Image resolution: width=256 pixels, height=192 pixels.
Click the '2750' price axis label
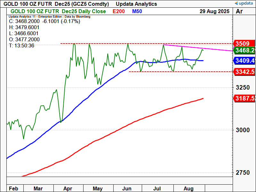click(x=243, y=172)
